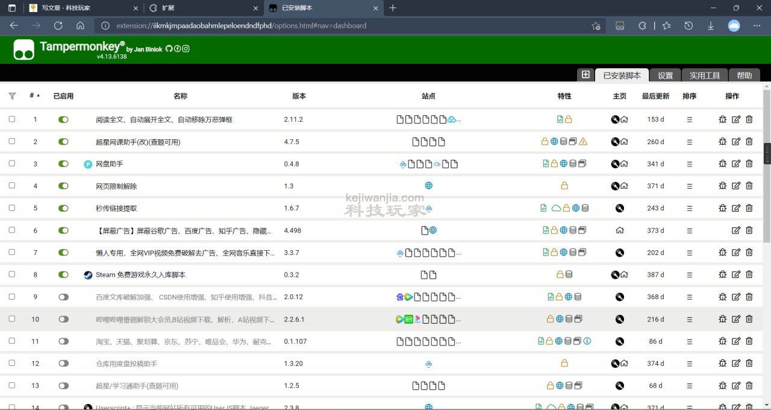Tick checkbox for 秒传链接提取 row

point(12,207)
